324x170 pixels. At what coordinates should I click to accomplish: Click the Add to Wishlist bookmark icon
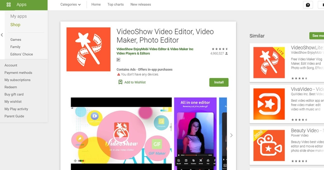120,82
